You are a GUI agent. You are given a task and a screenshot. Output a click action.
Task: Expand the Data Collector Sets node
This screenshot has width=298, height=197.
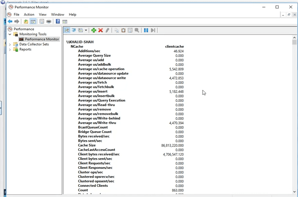pyautogui.click(x=10, y=44)
